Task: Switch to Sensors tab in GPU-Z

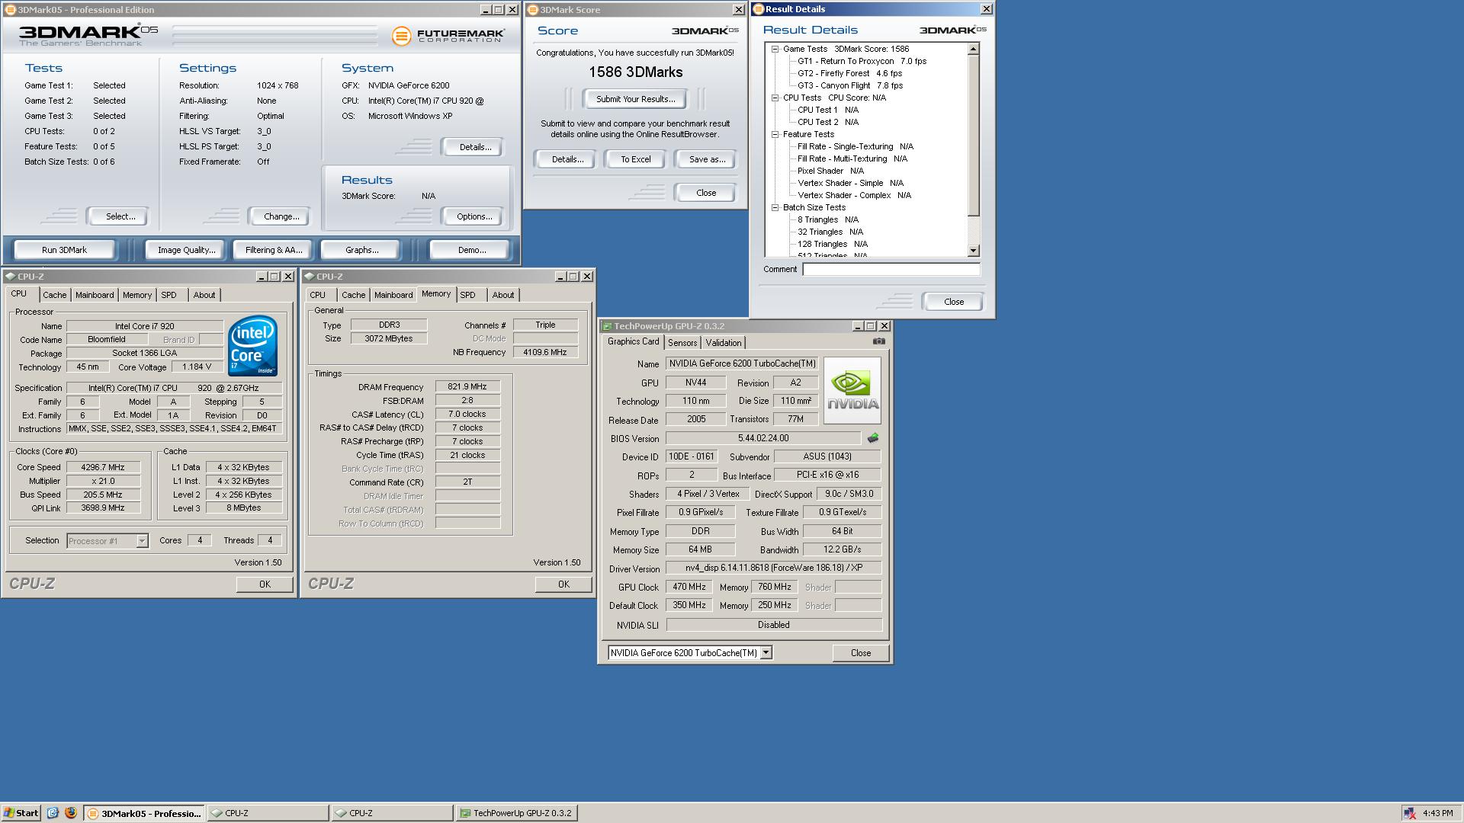Action: coord(682,343)
